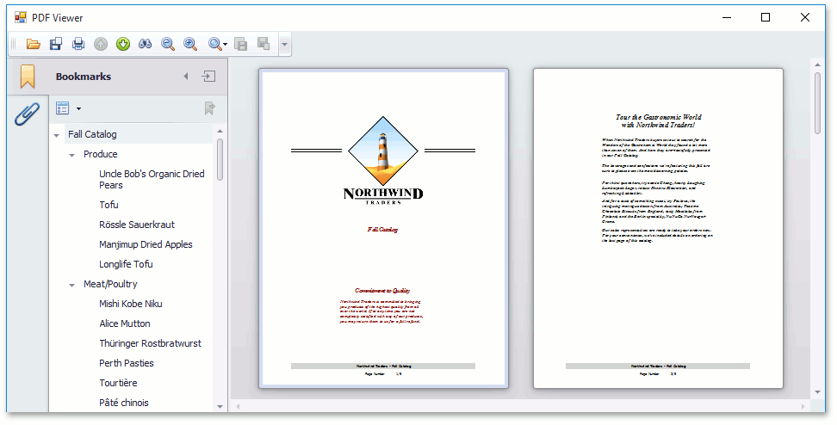Collapse the Fall Catalog tree node
837x425 pixels.
click(57, 135)
